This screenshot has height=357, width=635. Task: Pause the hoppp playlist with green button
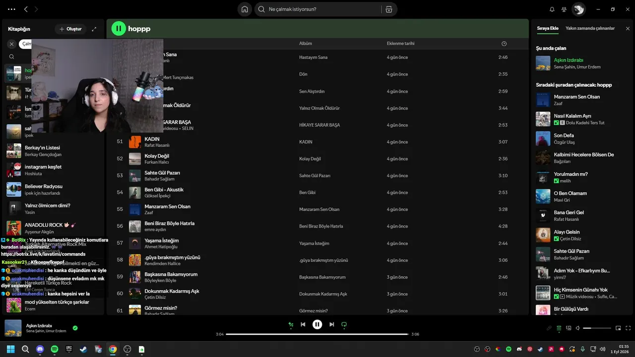click(119, 29)
